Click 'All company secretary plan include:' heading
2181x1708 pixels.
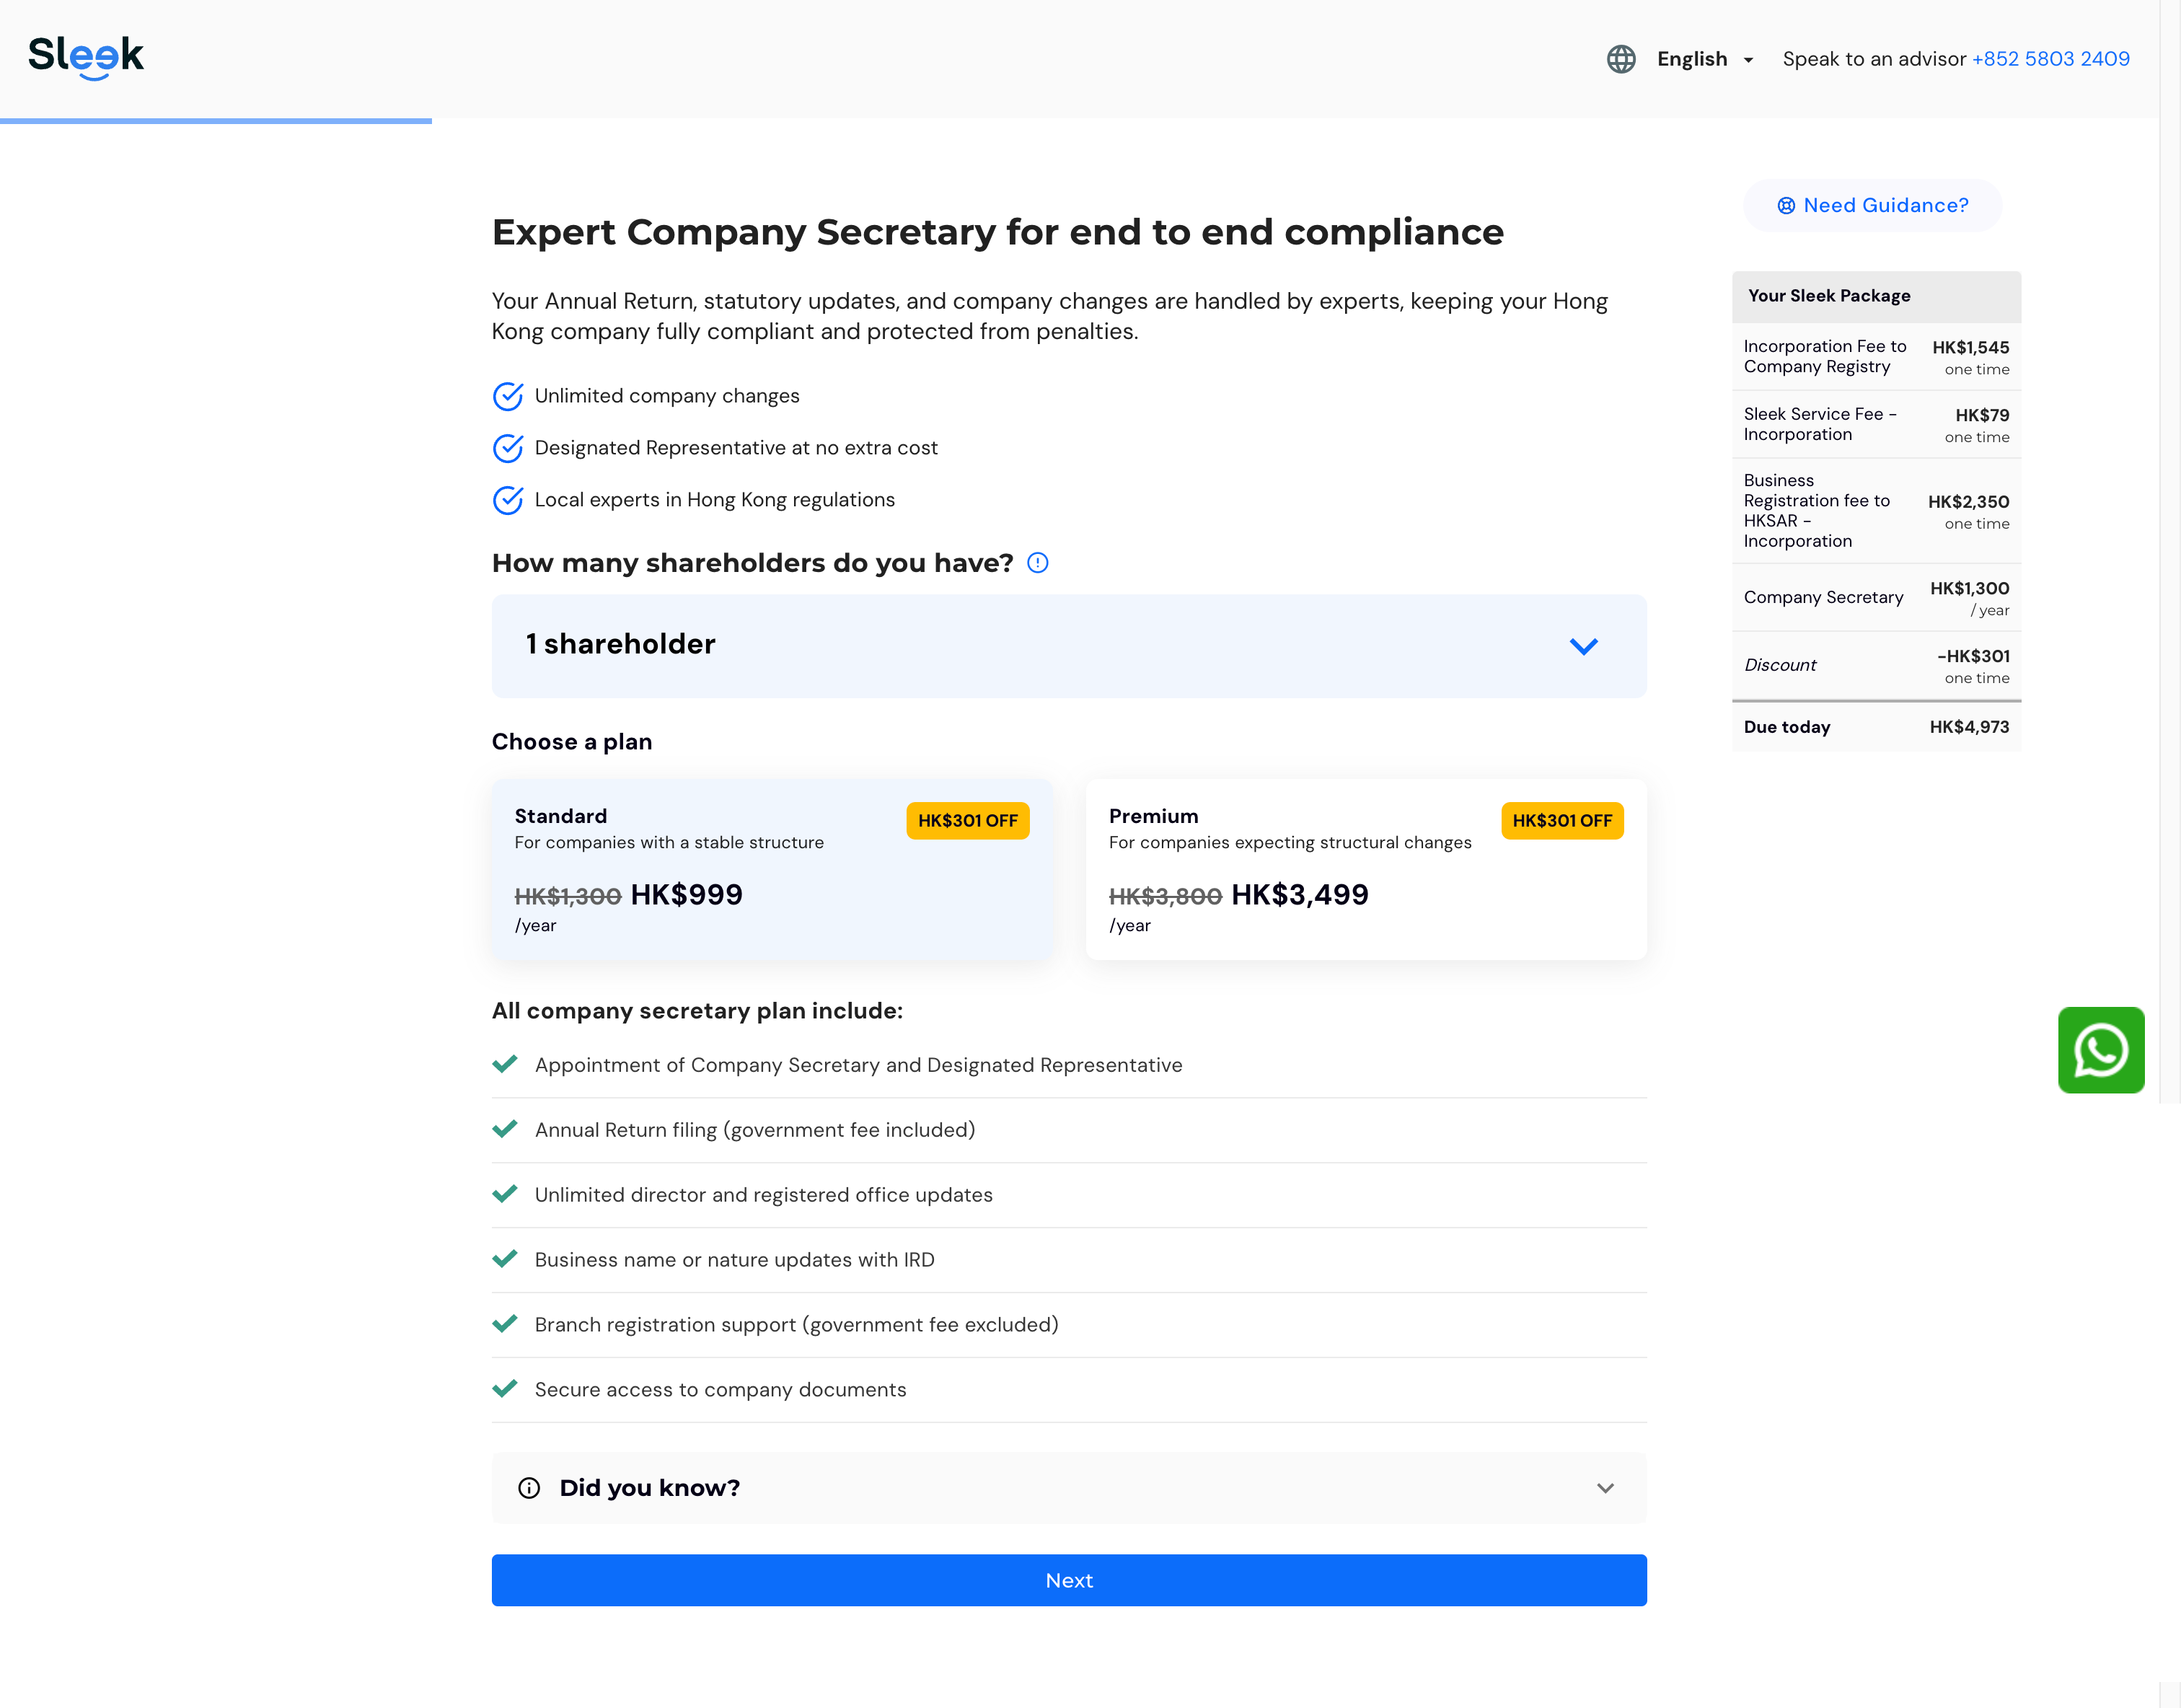click(x=697, y=1011)
